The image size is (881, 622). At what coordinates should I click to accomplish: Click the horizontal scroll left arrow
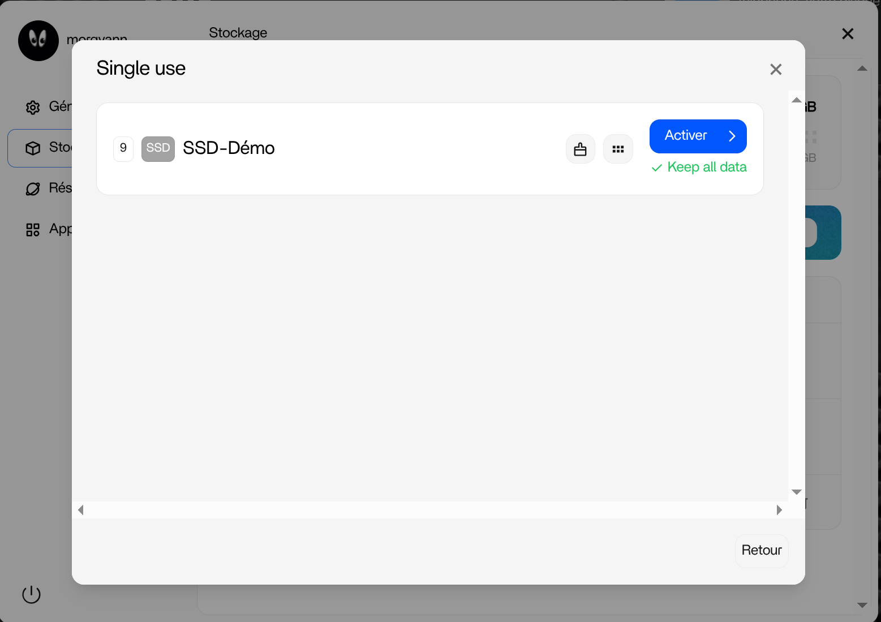click(81, 510)
